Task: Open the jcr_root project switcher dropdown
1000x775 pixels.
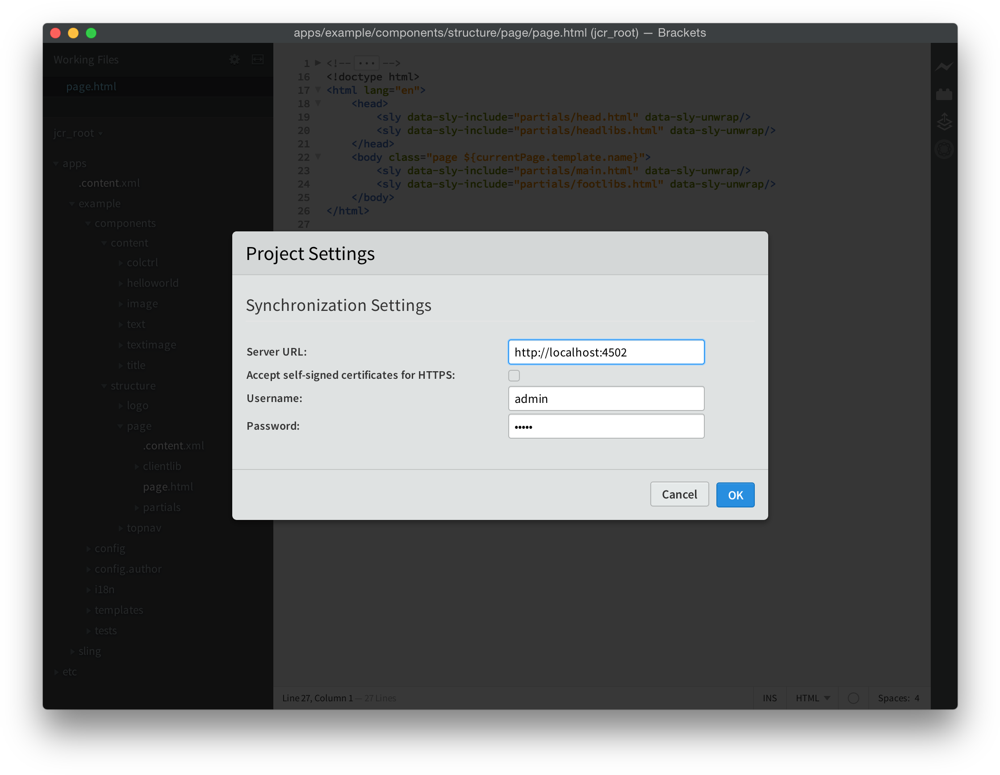Action: tap(101, 133)
